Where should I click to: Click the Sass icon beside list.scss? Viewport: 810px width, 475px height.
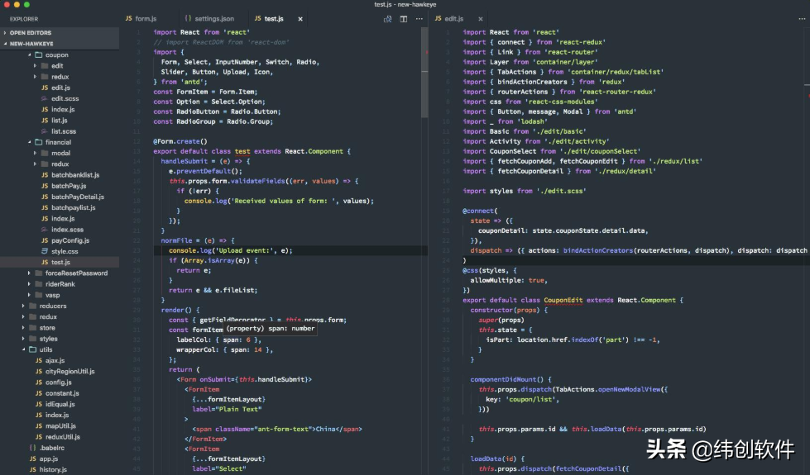tap(45, 131)
